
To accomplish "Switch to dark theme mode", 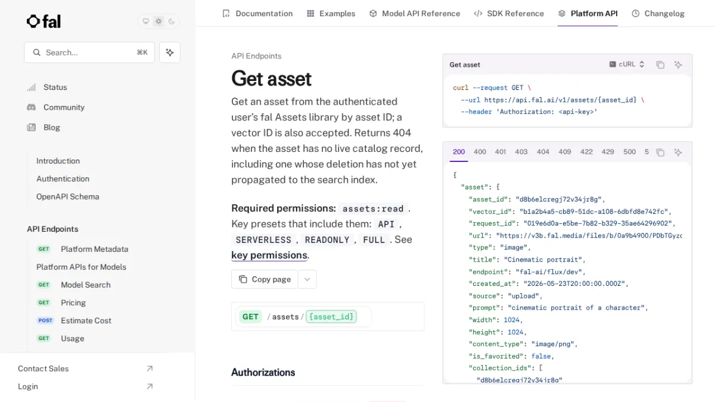I will pos(172,21).
